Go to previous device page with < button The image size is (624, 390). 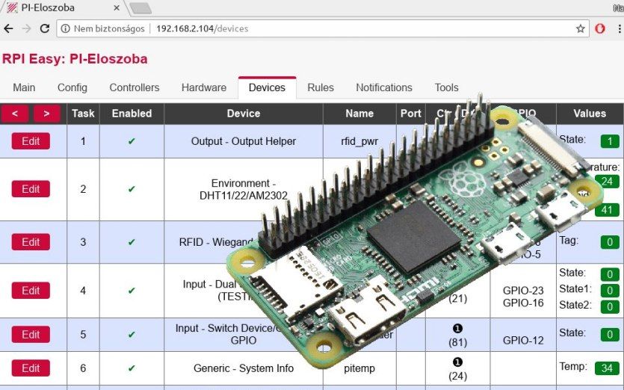coord(15,114)
